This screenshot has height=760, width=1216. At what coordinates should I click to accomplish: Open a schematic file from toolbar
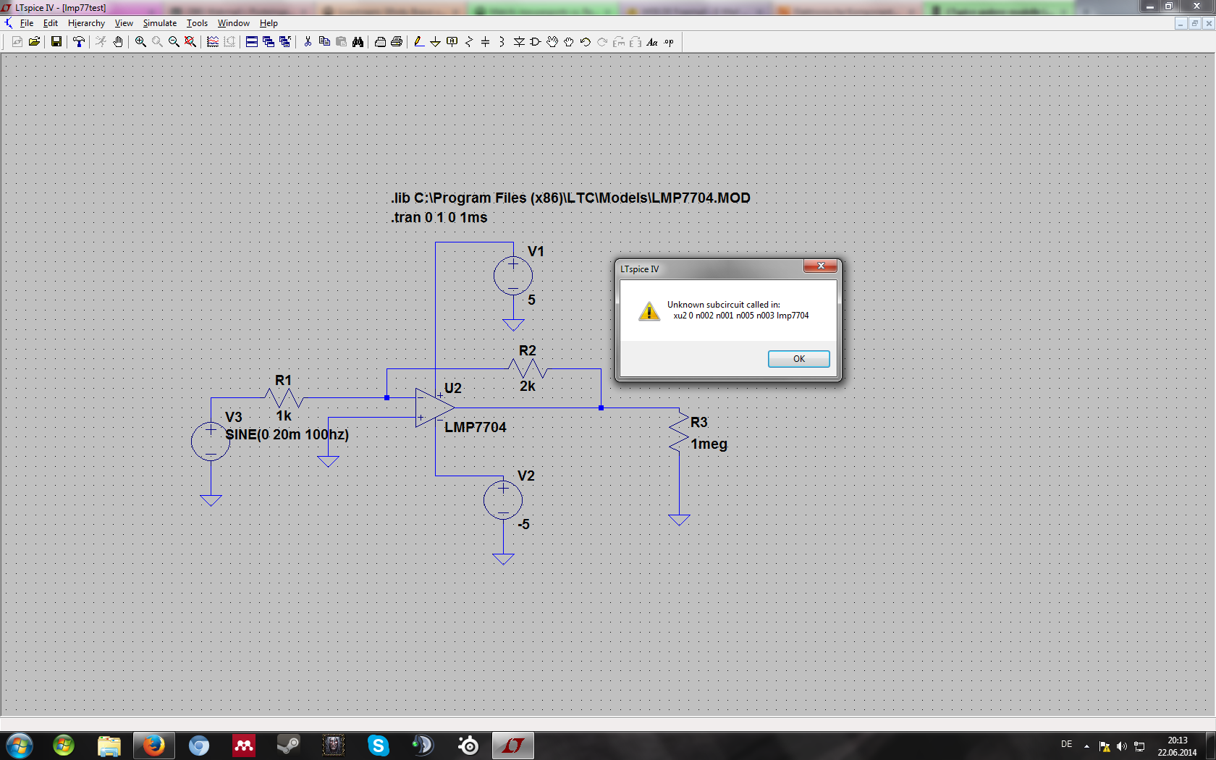coord(34,42)
